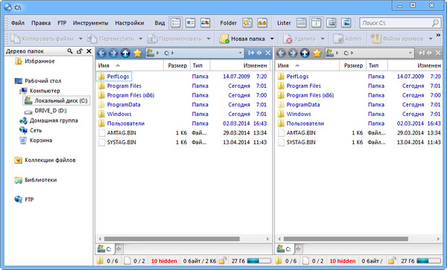The width and height of the screenshot is (447, 270).
Task: Open the Файл menu
Action: 18,23
